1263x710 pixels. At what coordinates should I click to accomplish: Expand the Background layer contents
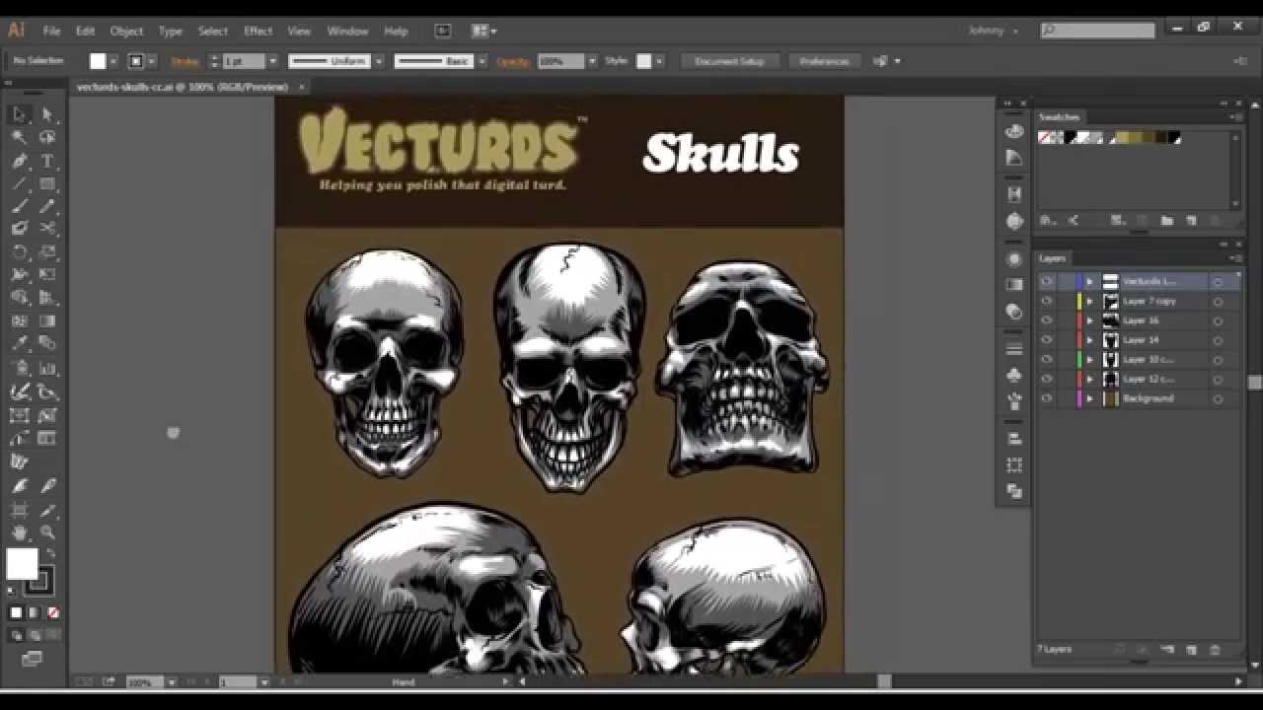(x=1090, y=398)
